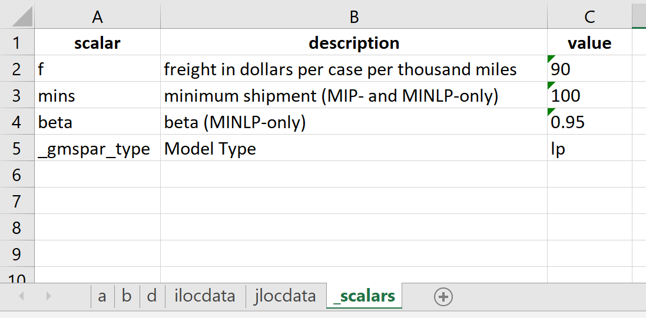
Task: Click the add new sheet plus icon
Action: [x=443, y=297]
